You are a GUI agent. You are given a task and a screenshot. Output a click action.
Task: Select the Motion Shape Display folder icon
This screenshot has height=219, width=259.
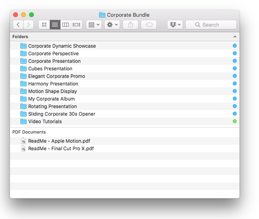23,91
